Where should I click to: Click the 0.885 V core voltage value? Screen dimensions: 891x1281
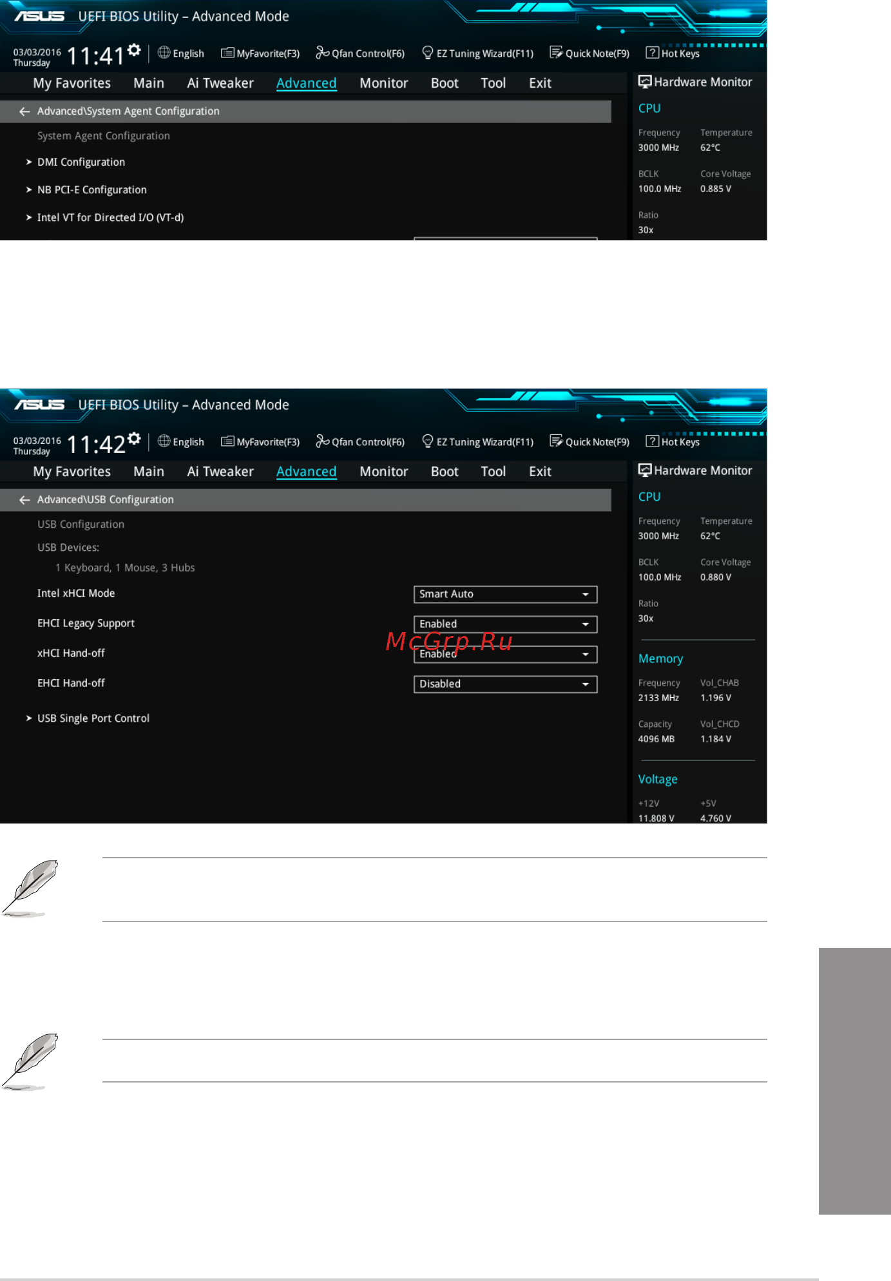pyautogui.click(x=716, y=189)
